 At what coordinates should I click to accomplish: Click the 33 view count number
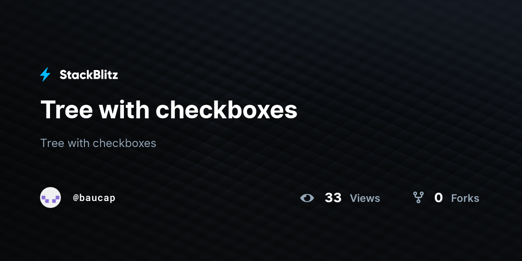click(x=333, y=198)
